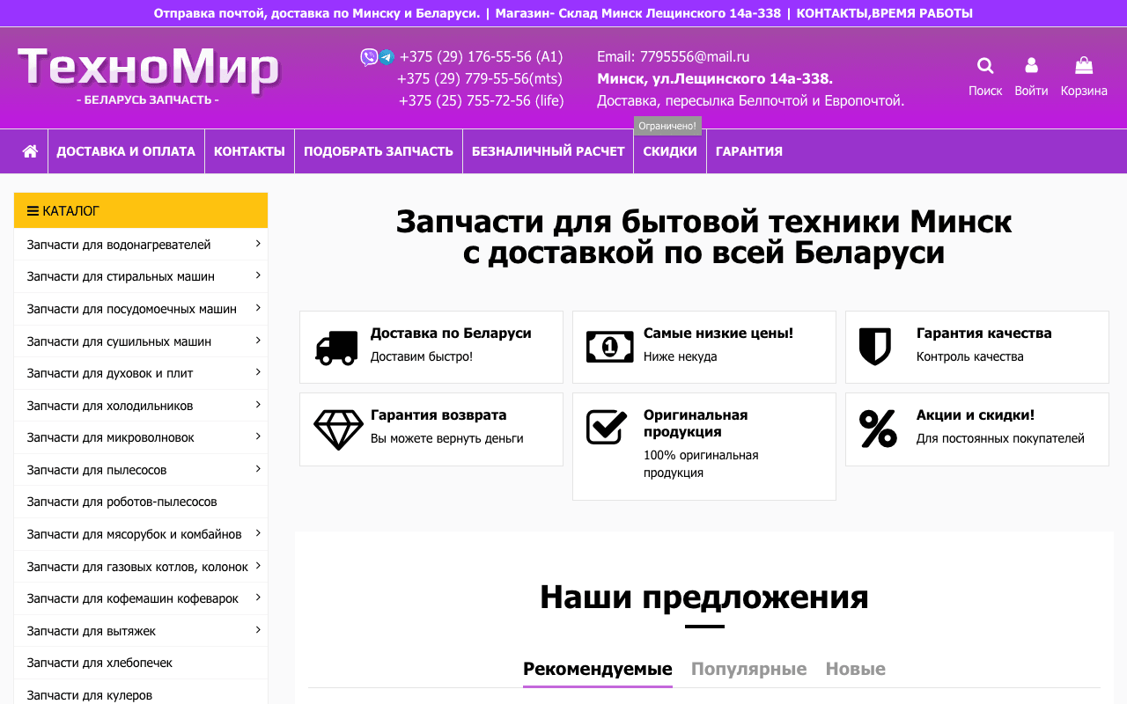The width and height of the screenshot is (1127, 704).
Task: Click the Войти user account icon
Action: [x=1030, y=65]
